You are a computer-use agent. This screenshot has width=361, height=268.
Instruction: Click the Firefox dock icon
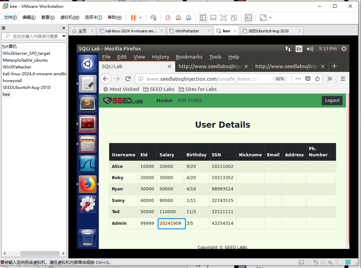click(88, 184)
